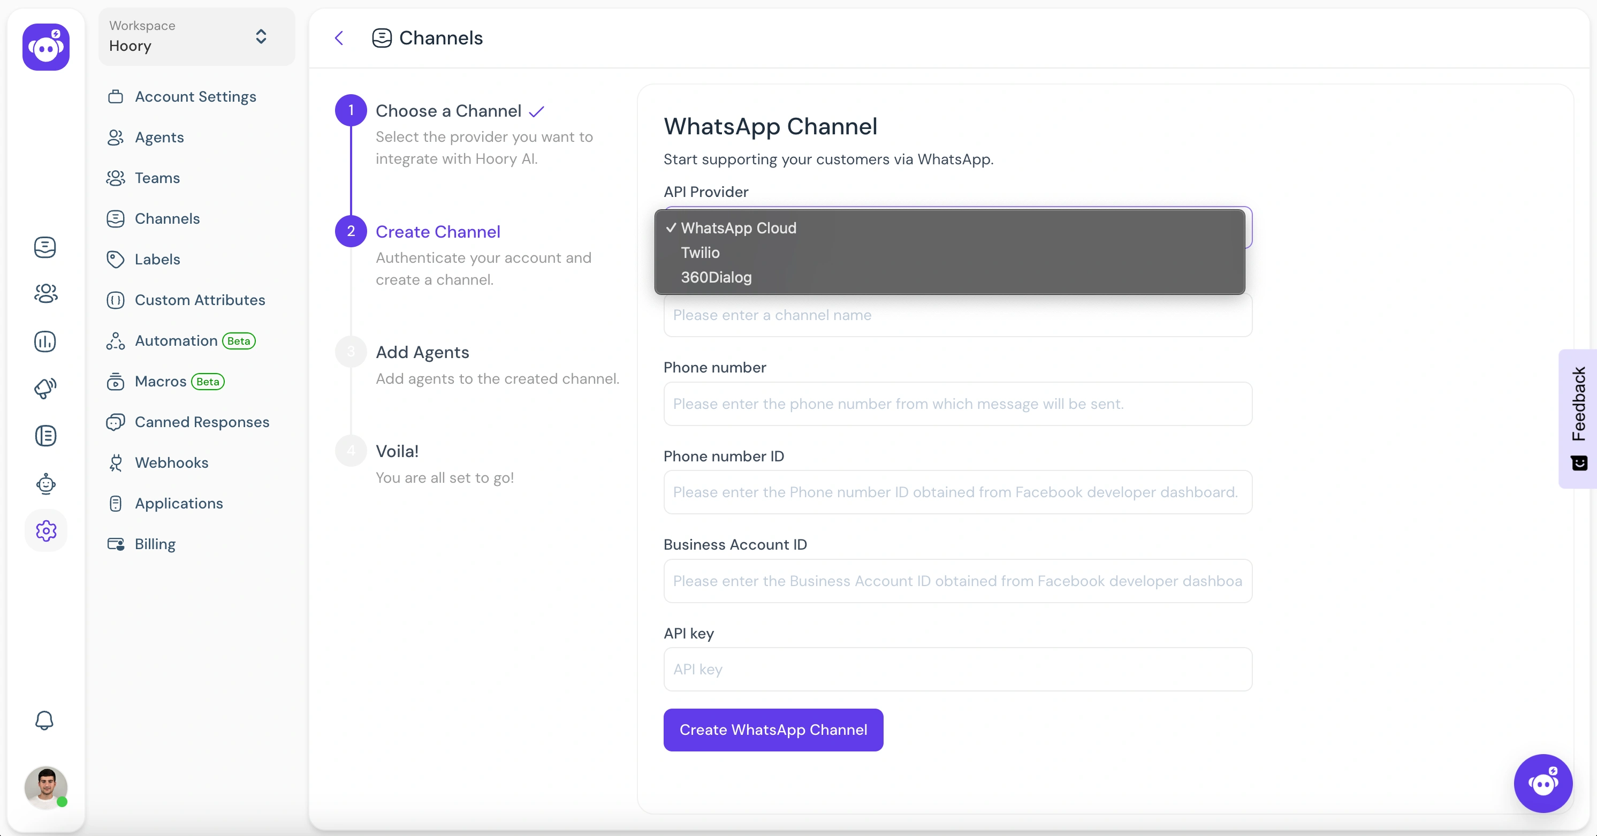
Task: Click the channel name input field
Action: (958, 316)
